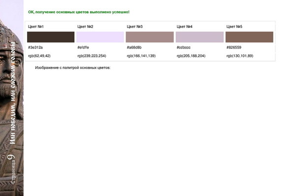Choose the light mauve Цвет №4 swatch

[x=200, y=37]
